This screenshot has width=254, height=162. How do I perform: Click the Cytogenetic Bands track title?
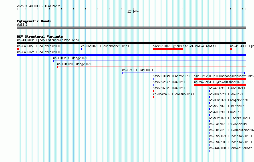click(x=34, y=21)
